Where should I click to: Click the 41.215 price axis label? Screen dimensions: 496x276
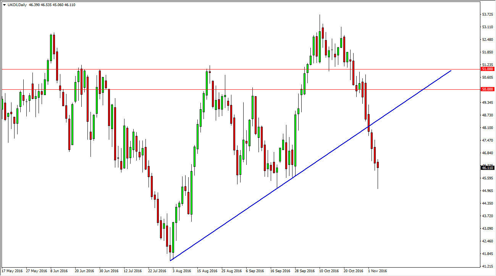coord(488,266)
